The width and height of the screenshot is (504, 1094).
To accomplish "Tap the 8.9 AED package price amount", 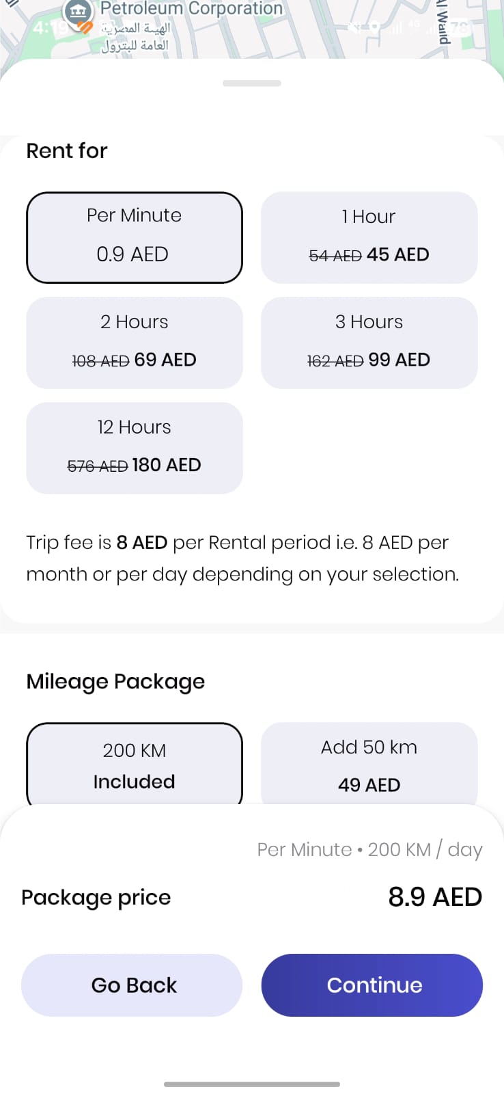I will [x=435, y=897].
